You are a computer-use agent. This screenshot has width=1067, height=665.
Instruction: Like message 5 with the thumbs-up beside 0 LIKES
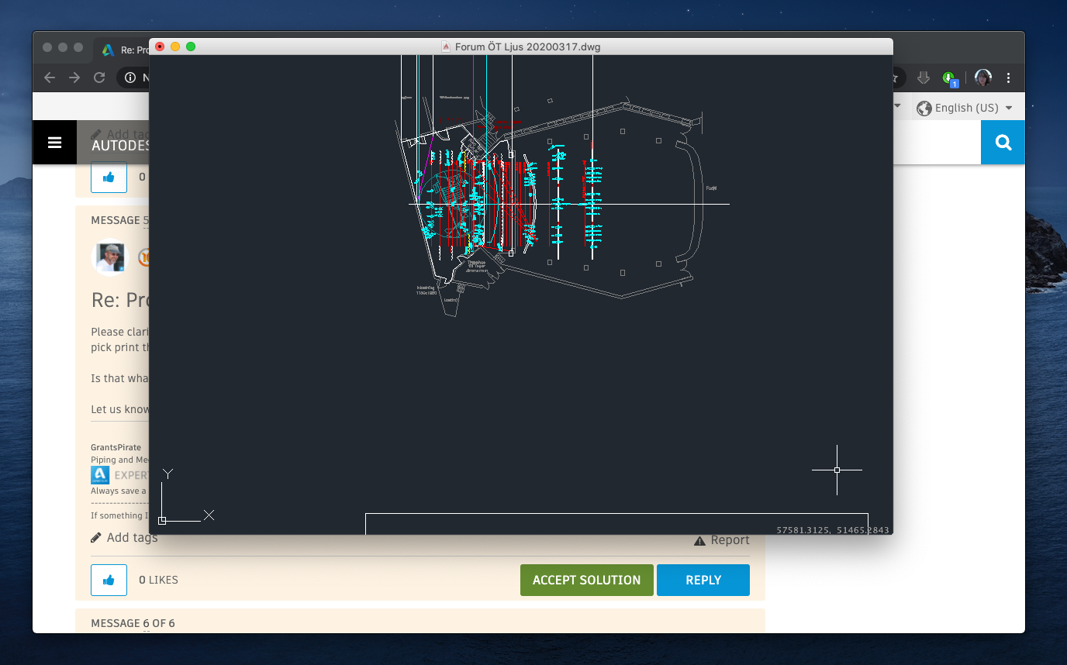pyautogui.click(x=109, y=580)
